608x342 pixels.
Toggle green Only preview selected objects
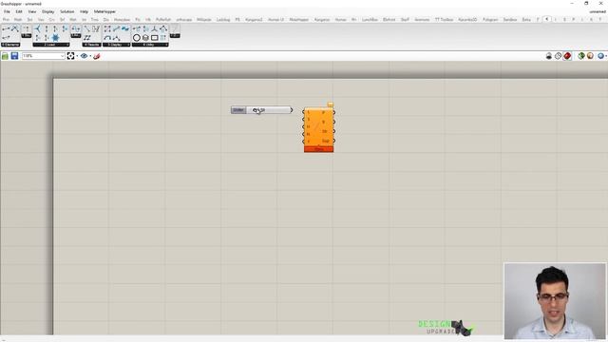[x=580, y=56]
